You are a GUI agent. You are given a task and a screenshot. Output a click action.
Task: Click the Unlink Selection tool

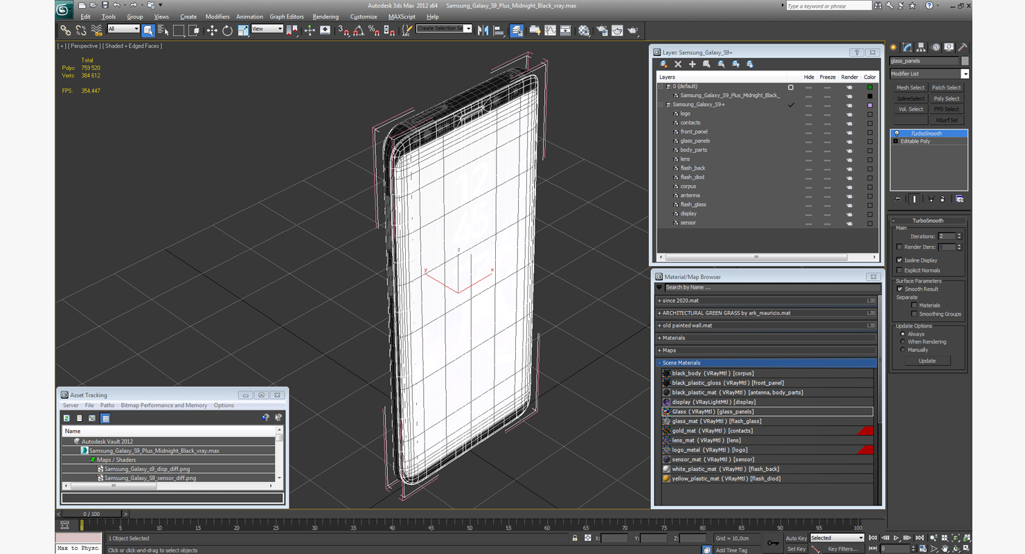[81, 30]
